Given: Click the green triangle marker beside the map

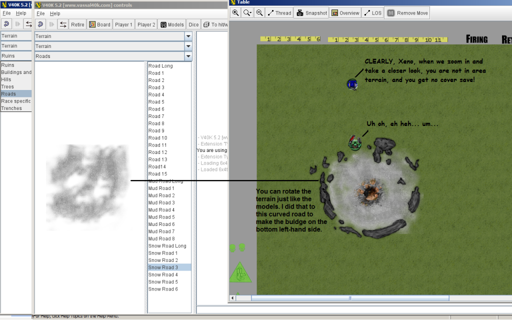Looking at the screenshot, I should (240, 272).
